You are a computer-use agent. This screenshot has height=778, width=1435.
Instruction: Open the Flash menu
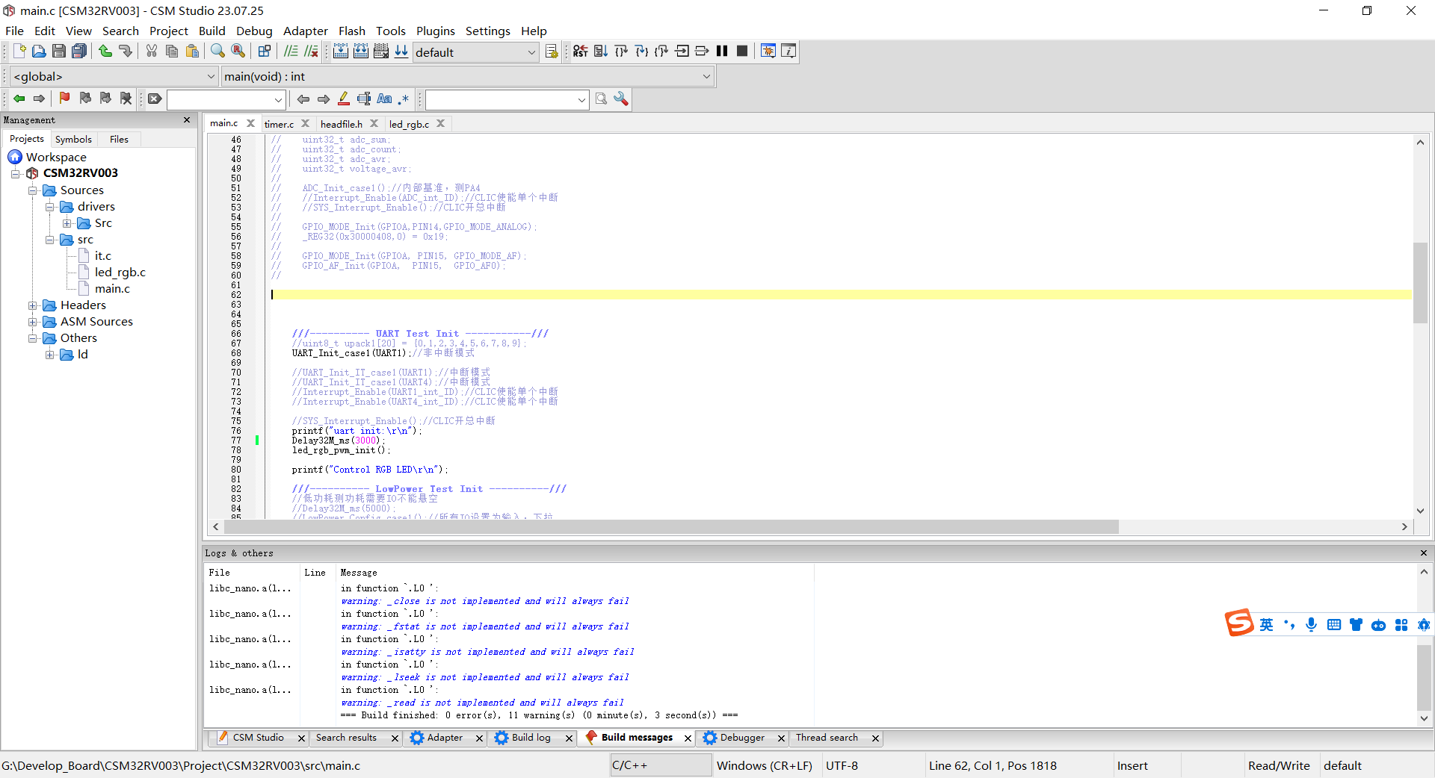pos(351,31)
